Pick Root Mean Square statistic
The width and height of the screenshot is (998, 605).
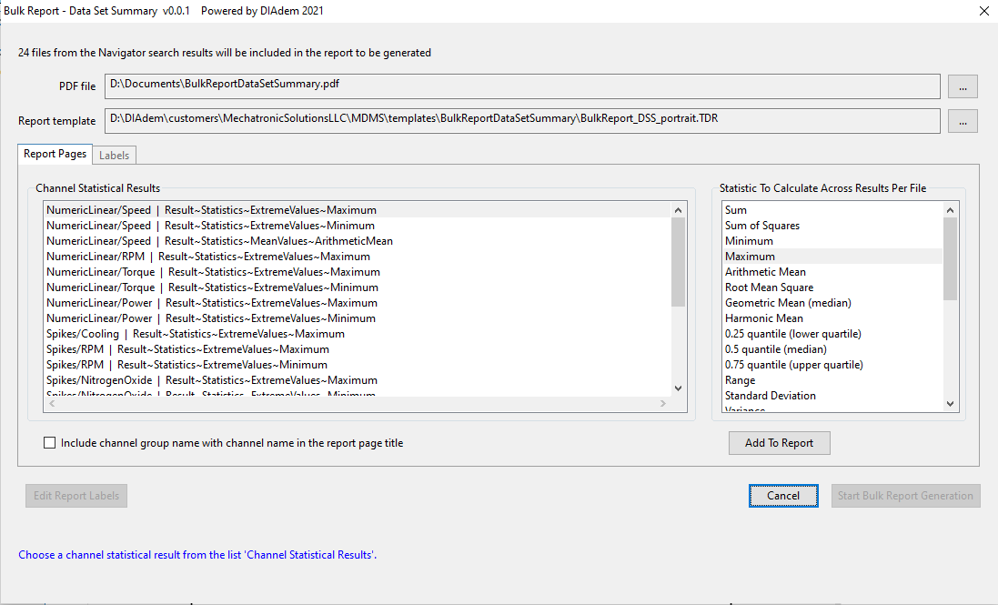point(769,287)
